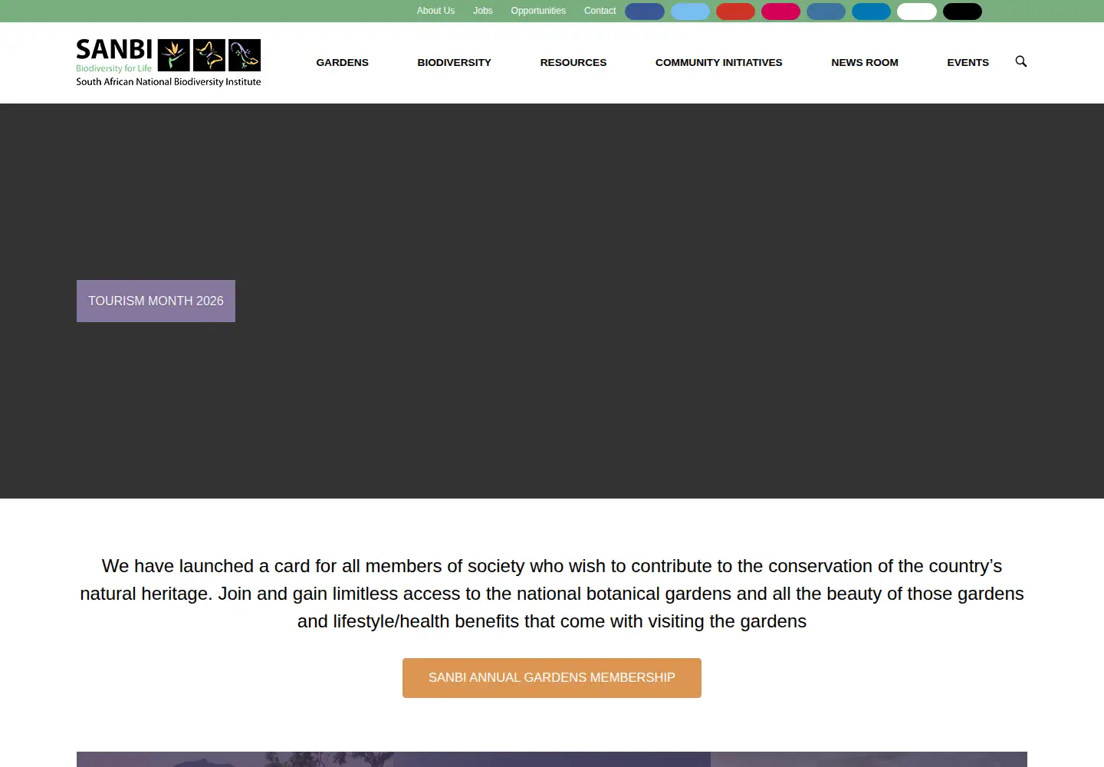Click the white social pill

(x=916, y=12)
